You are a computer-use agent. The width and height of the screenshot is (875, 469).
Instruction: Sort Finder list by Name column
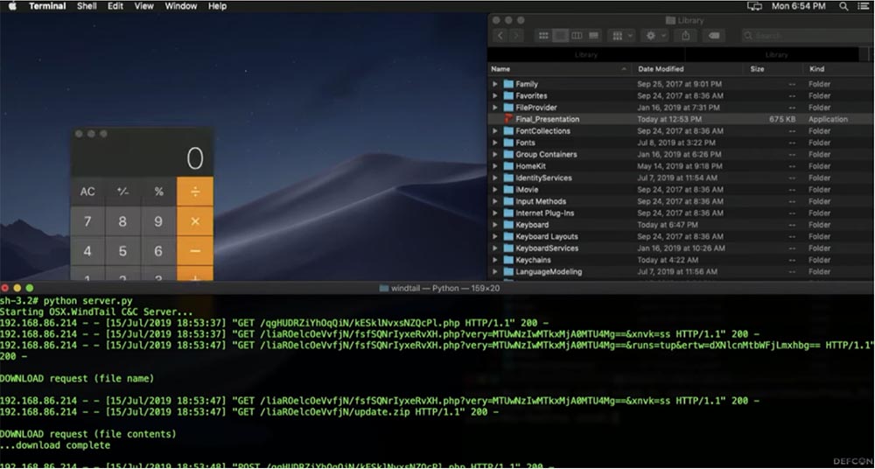(x=560, y=69)
